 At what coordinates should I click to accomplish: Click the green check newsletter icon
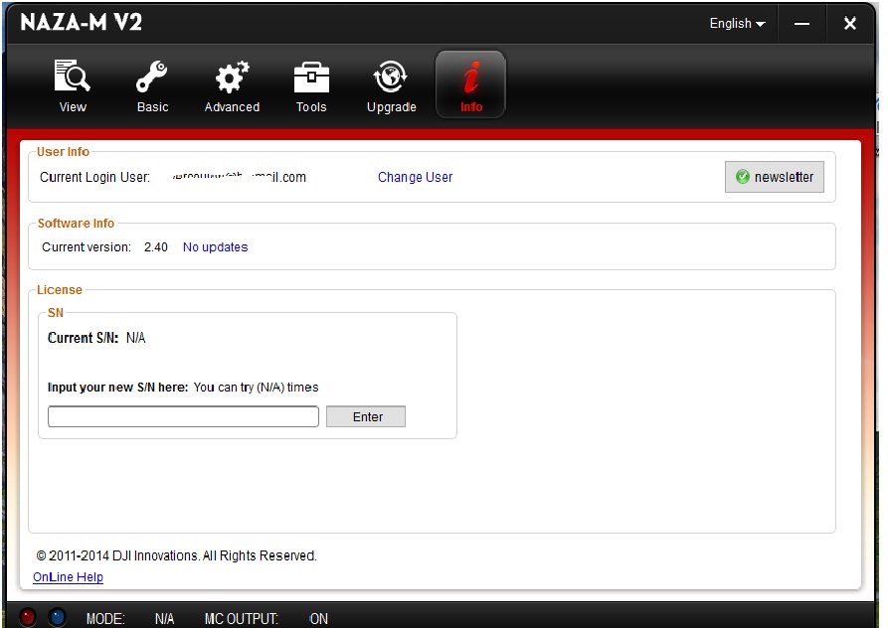click(743, 177)
